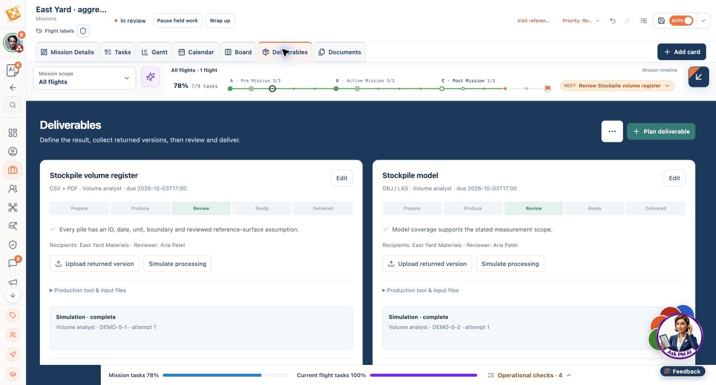Open the history list-revert icon in toolbar
The height and width of the screenshot is (385, 716).
[644, 21]
